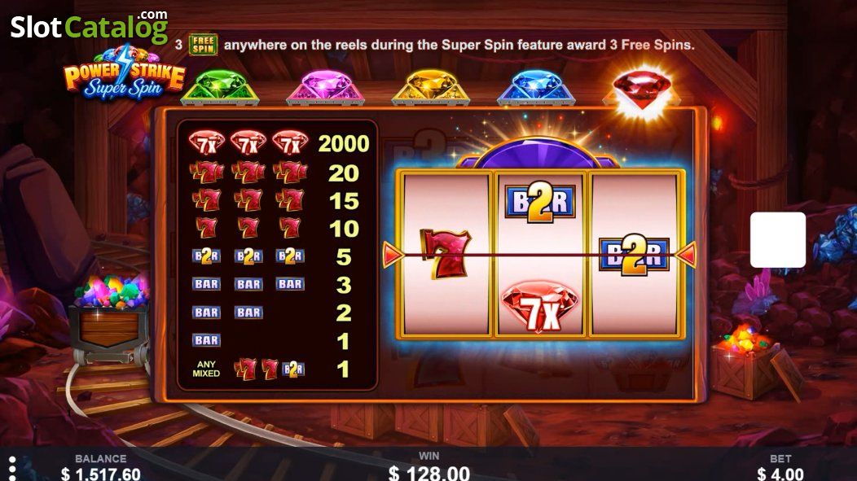This screenshot has height=481, width=857.
Task: Click the left payline arrow marker
Action: click(x=393, y=255)
